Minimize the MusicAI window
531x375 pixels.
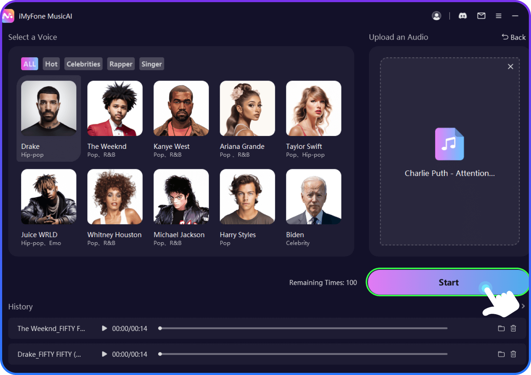pyautogui.click(x=515, y=16)
